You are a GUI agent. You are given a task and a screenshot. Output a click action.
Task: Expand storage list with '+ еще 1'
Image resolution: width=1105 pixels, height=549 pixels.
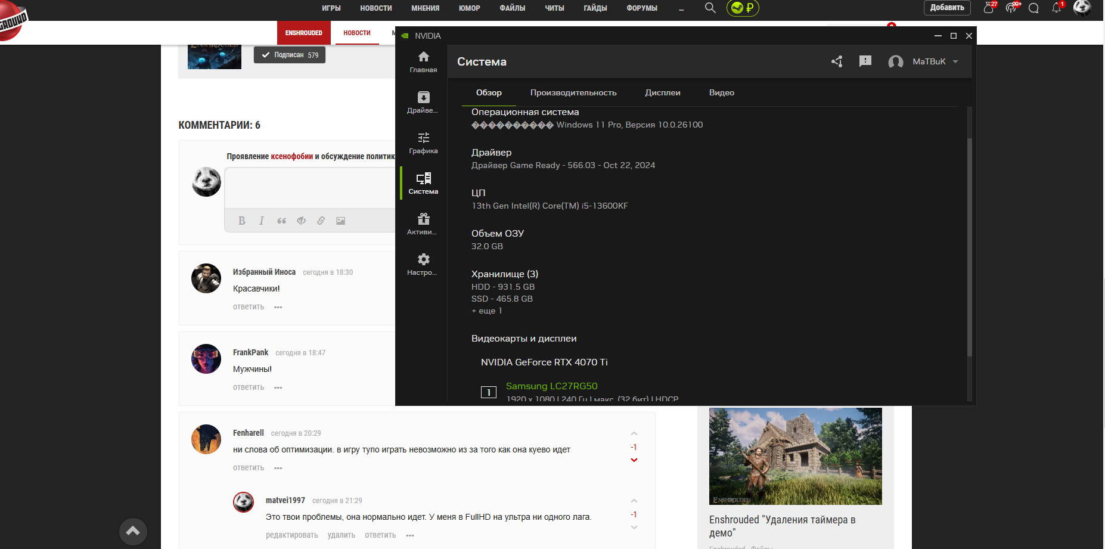[x=487, y=311]
